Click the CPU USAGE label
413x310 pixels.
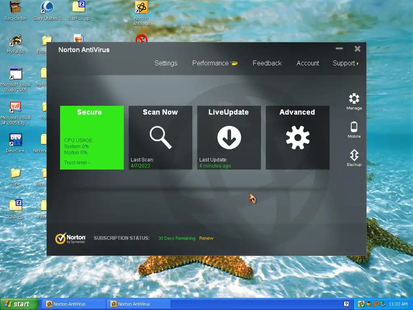(x=79, y=140)
